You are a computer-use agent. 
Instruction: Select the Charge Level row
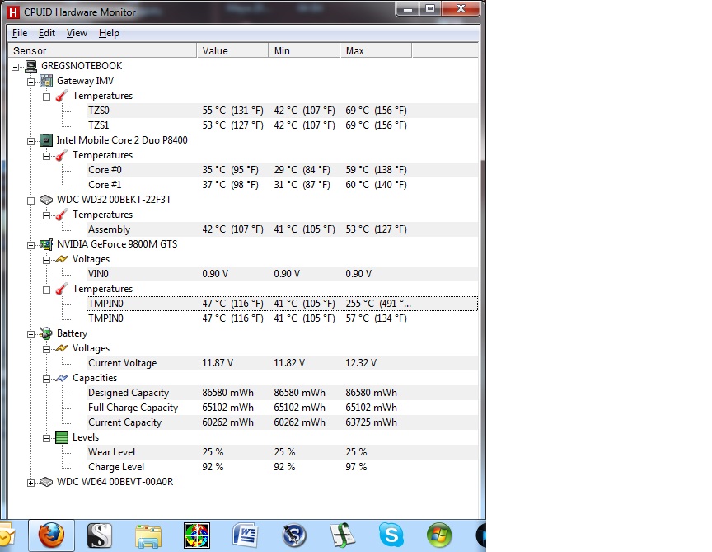tap(282, 467)
